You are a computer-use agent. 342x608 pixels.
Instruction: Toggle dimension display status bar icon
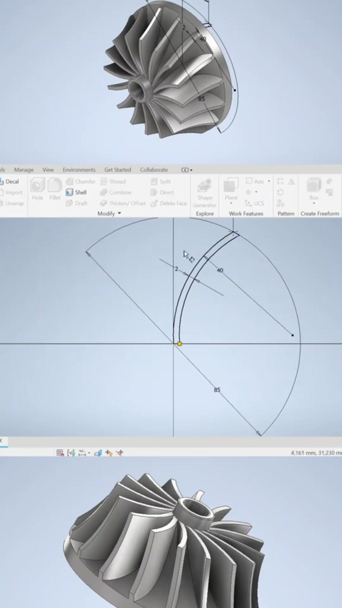82,453
